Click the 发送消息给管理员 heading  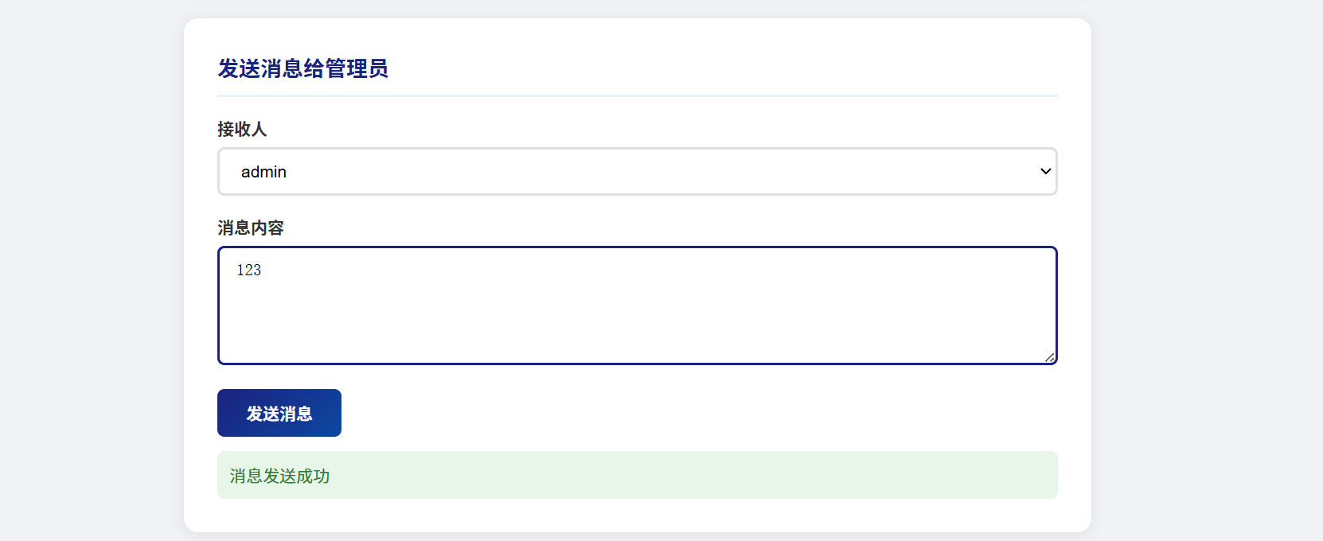pyautogui.click(x=302, y=68)
